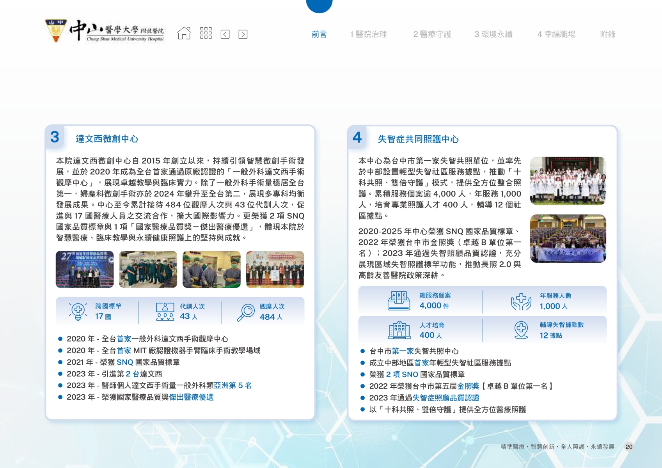Click the hands-with-cross icon beside 年服務人數
Screen dimensions: 662x468
tap(521, 301)
